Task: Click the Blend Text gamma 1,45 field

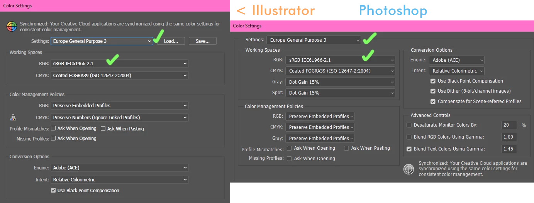Action: click(x=509, y=149)
